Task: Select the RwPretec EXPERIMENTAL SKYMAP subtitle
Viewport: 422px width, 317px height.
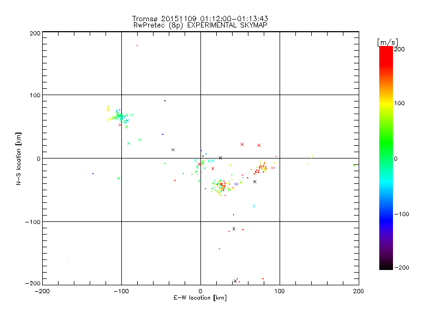Action: [x=200, y=25]
